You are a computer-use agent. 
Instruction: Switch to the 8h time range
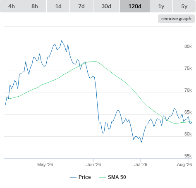(x=35, y=6)
